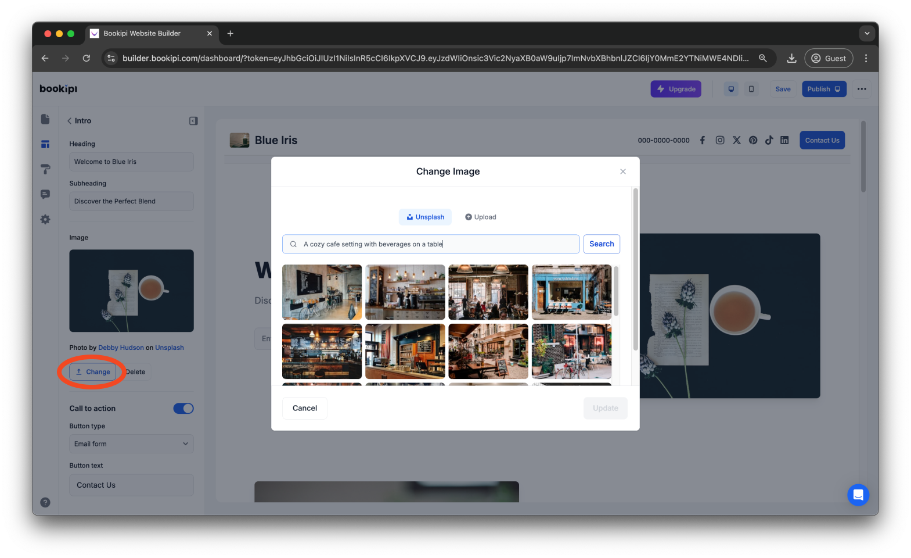911x558 pixels.
Task: Click the Subheading input field
Action: point(132,201)
